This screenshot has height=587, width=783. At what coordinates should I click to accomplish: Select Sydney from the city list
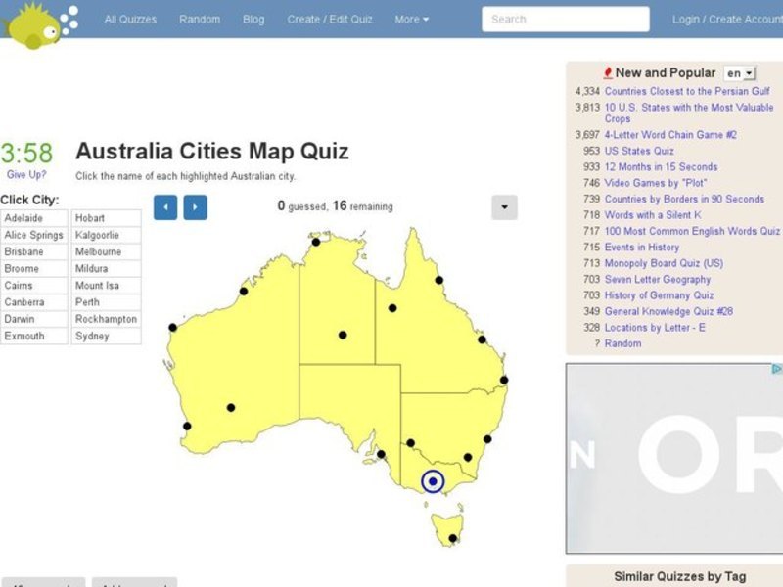(90, 335)
